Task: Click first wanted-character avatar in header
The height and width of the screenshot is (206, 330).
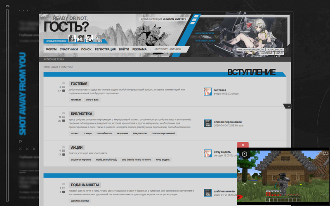Action: (72, 38)
